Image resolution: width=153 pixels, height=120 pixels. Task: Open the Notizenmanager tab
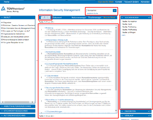pyautogui.click(x=79, y=17)
